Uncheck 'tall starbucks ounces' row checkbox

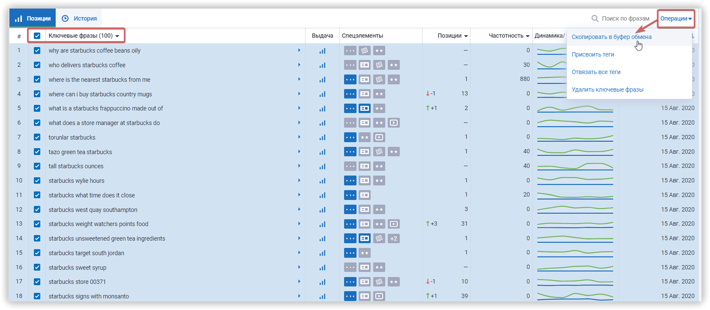pyautogui.click(x=37, y=166)
